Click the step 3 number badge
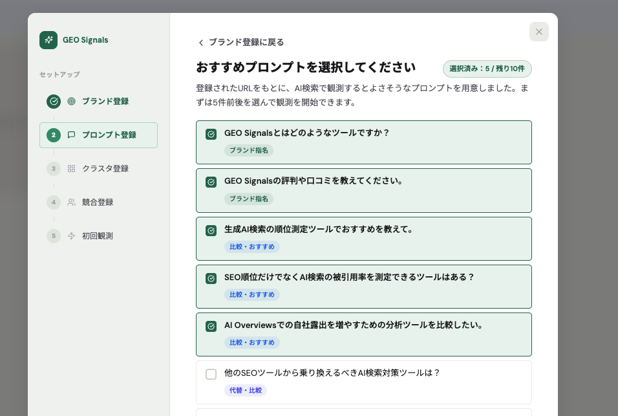618x416 pixels. click(54, 169)
